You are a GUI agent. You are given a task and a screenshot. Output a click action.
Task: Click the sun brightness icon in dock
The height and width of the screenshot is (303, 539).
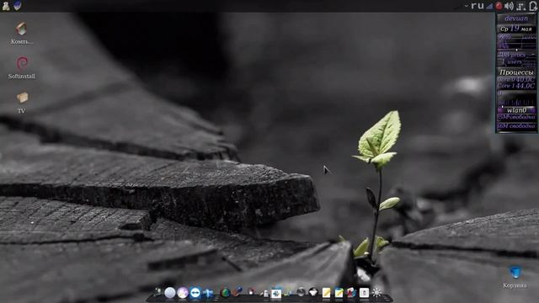coord(376,292)
